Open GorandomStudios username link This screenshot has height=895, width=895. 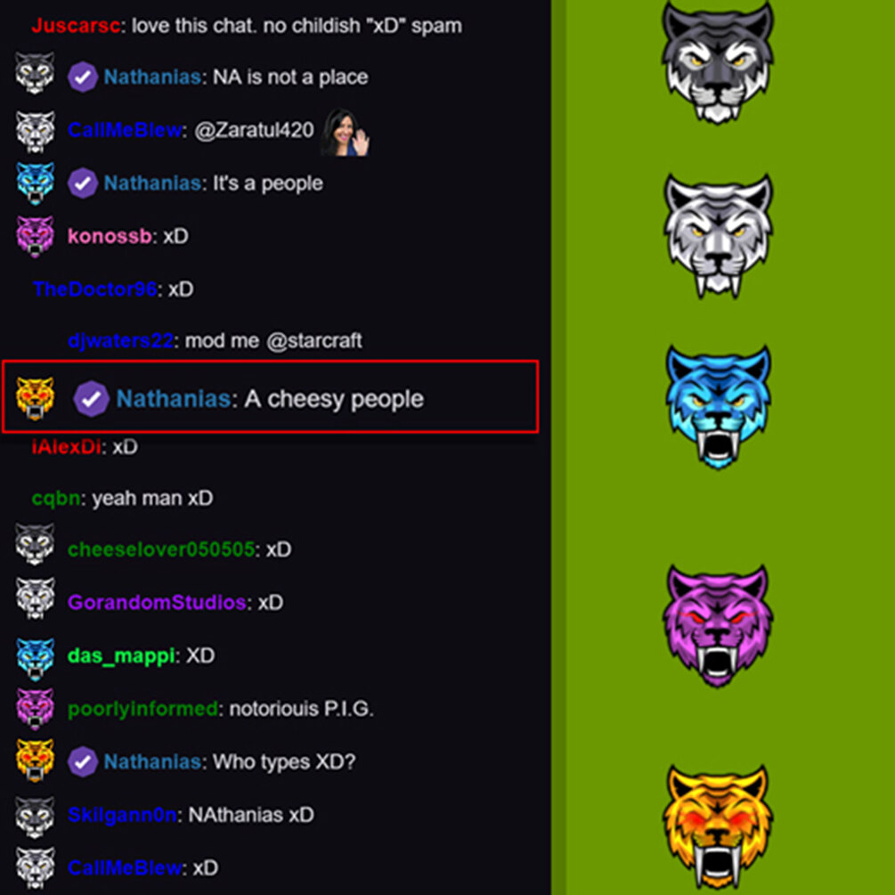(x=157, y=603)
